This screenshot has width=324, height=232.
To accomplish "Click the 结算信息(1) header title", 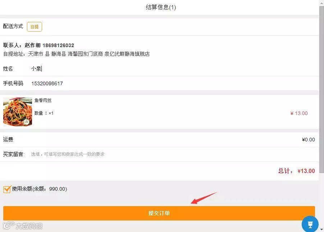I will pos(161,7).
